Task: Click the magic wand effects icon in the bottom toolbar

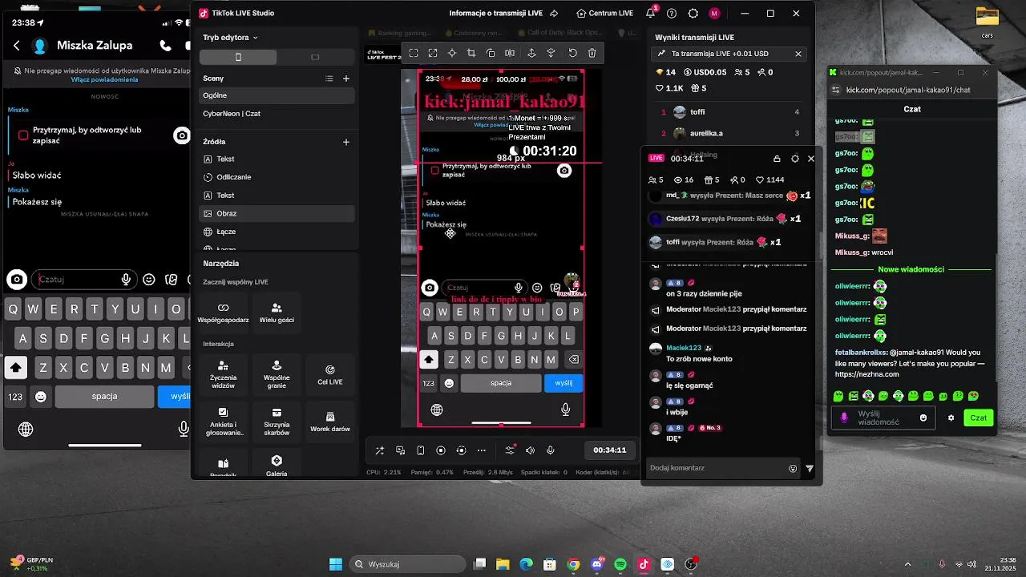Action: click(x=380, y=450)
